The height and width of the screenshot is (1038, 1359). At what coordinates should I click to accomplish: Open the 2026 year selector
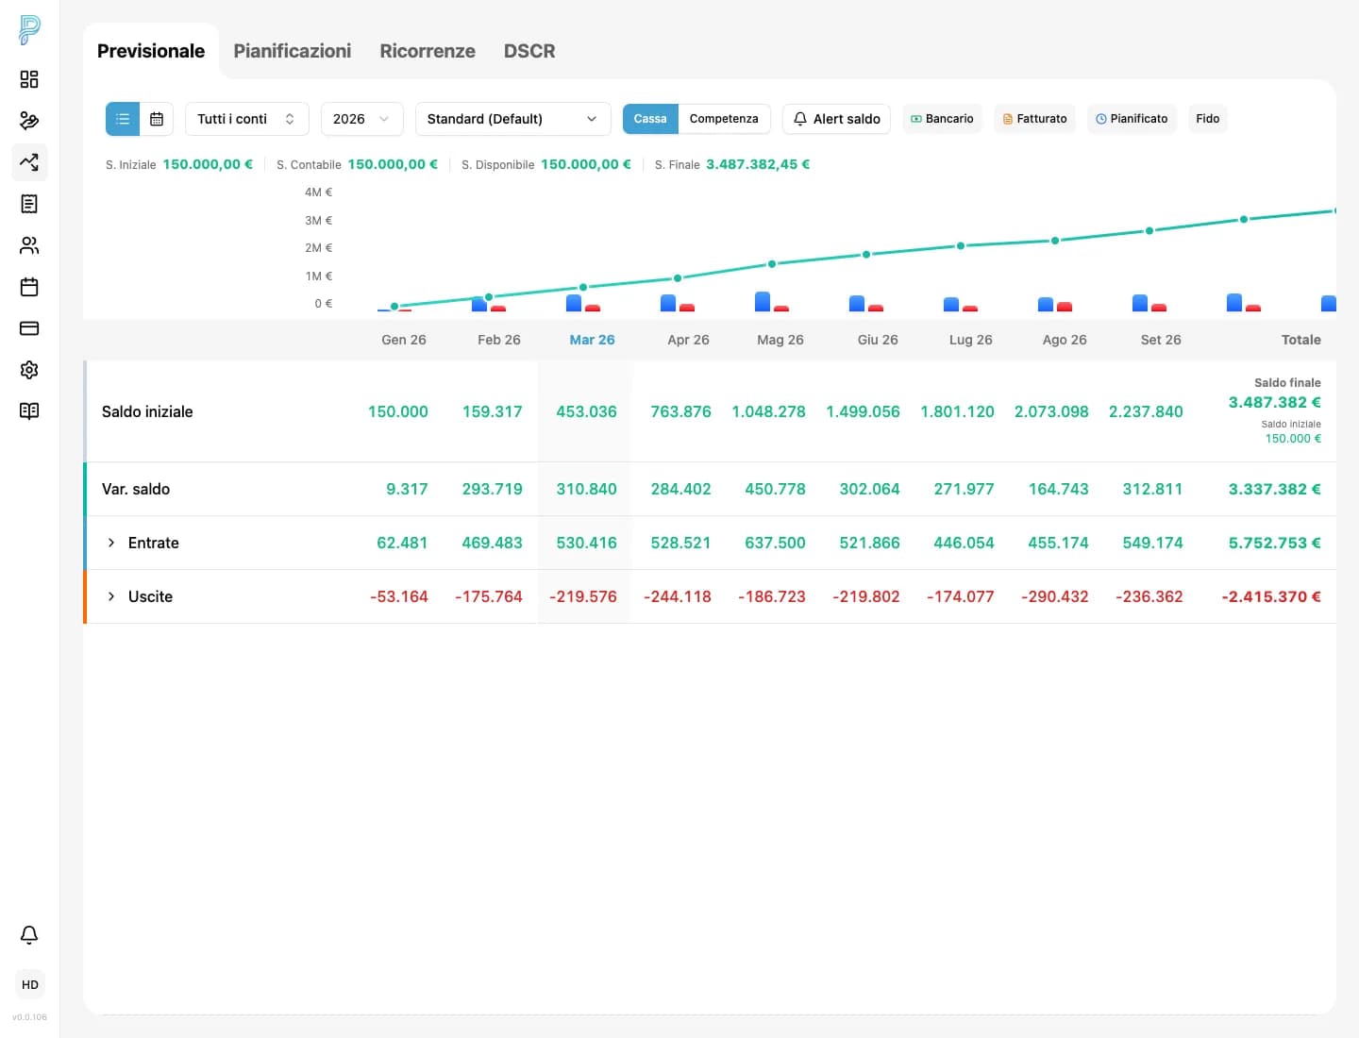point(361,119)
